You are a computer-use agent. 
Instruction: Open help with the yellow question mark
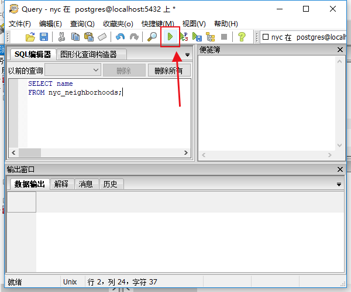242,37
